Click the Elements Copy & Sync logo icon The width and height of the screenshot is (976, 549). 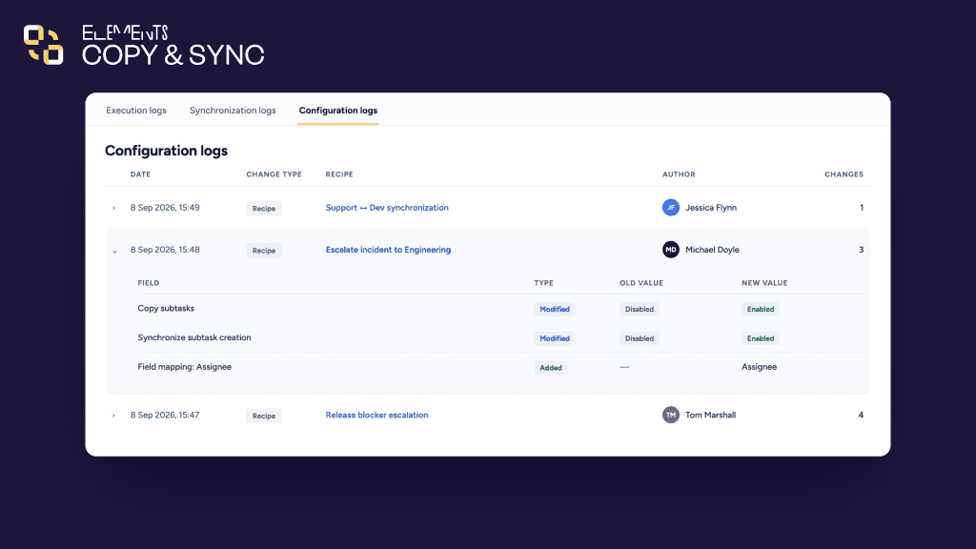coord(43,45)
